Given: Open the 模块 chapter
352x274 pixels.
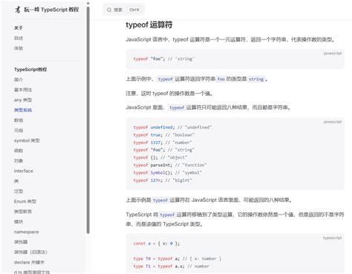Looking at the screenshot, I should click(19, 222).
